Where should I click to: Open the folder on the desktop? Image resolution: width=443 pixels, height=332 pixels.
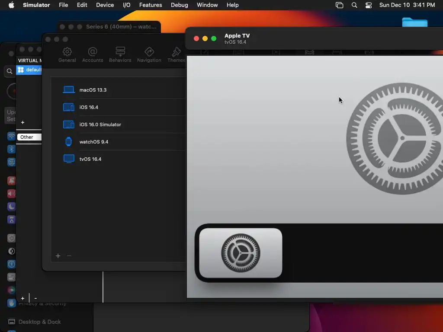tap(415, 22)
